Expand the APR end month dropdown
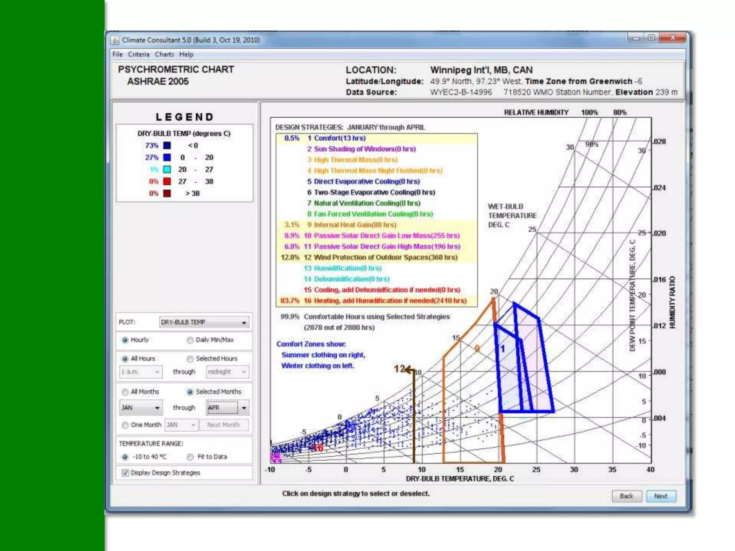This screenshot has width=735, height=551. [x=244, y=408]
